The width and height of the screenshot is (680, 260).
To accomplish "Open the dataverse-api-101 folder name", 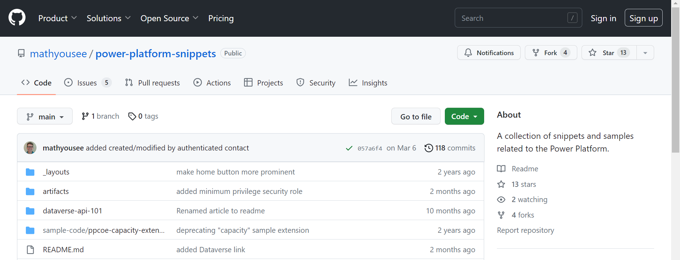I will 72,211.
